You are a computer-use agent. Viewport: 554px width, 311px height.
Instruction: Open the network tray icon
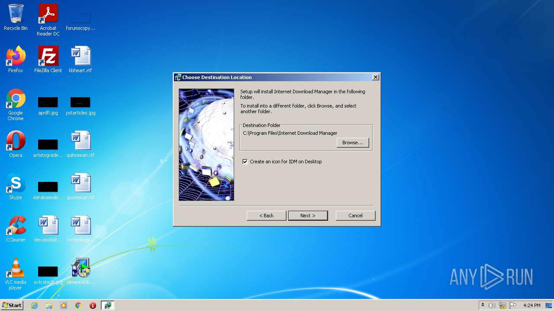point(502,305)
